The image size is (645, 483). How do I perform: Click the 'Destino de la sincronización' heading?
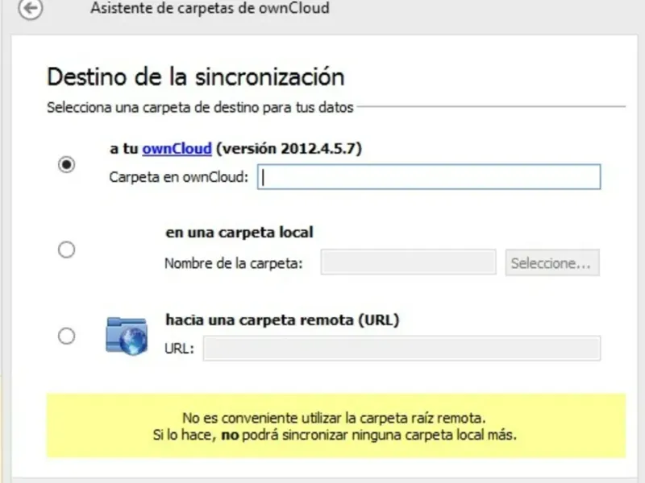point(196,76)
